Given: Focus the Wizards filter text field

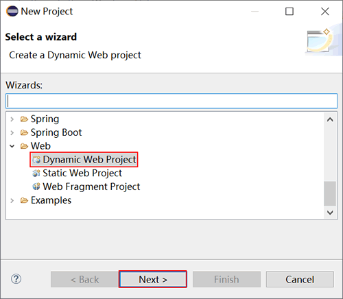Looking at the screenshot, I should click(x=171, y=101).
